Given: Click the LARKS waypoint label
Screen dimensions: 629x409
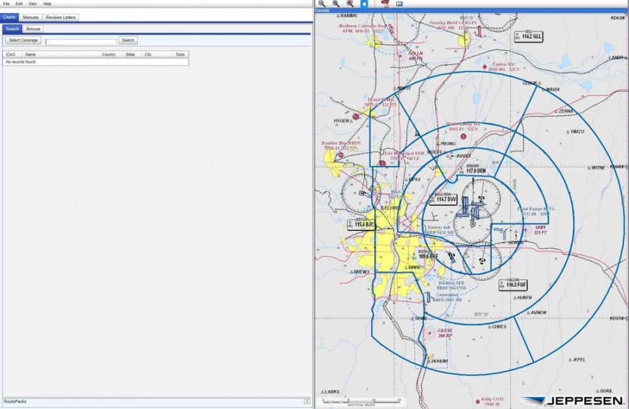Looking at the screenshot, I should pos(332,392).
